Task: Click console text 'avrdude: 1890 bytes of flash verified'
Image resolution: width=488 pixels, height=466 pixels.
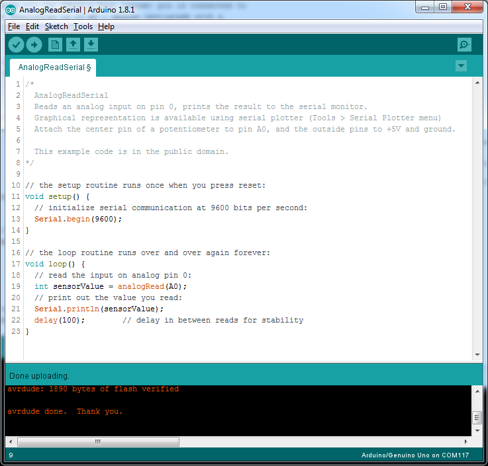Action: click(x=93, y=389)
